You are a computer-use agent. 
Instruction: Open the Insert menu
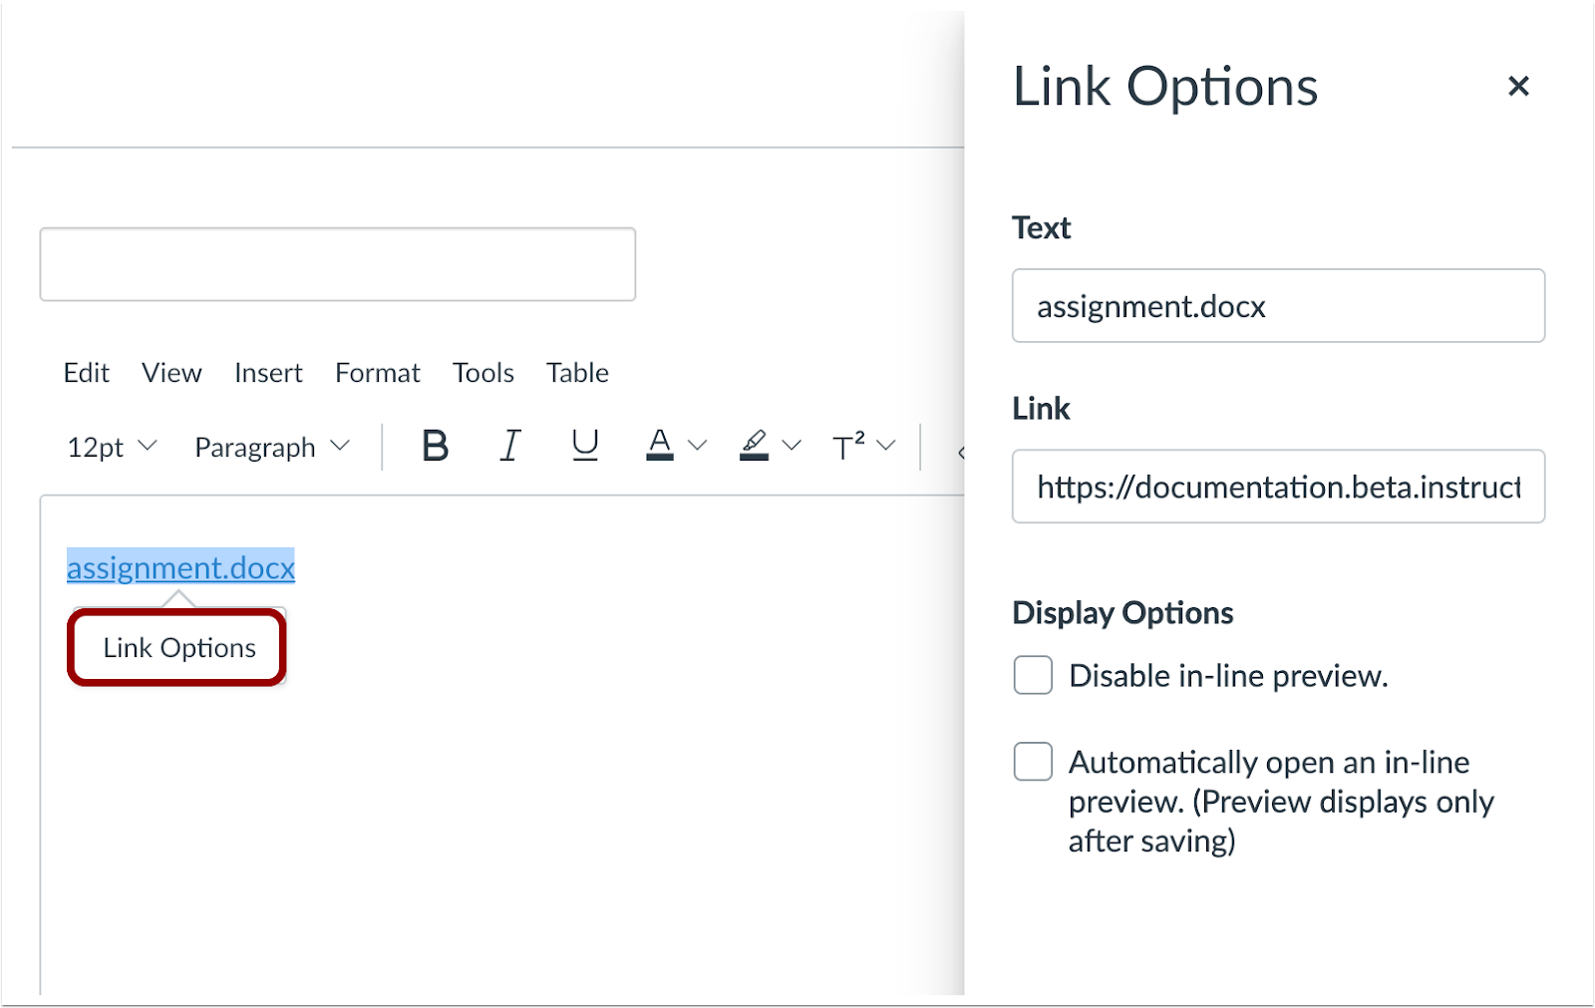point(268,373)
